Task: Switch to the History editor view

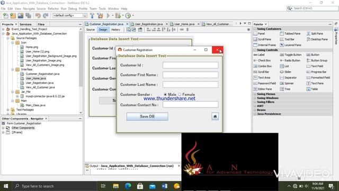Action: coord(115,30)
